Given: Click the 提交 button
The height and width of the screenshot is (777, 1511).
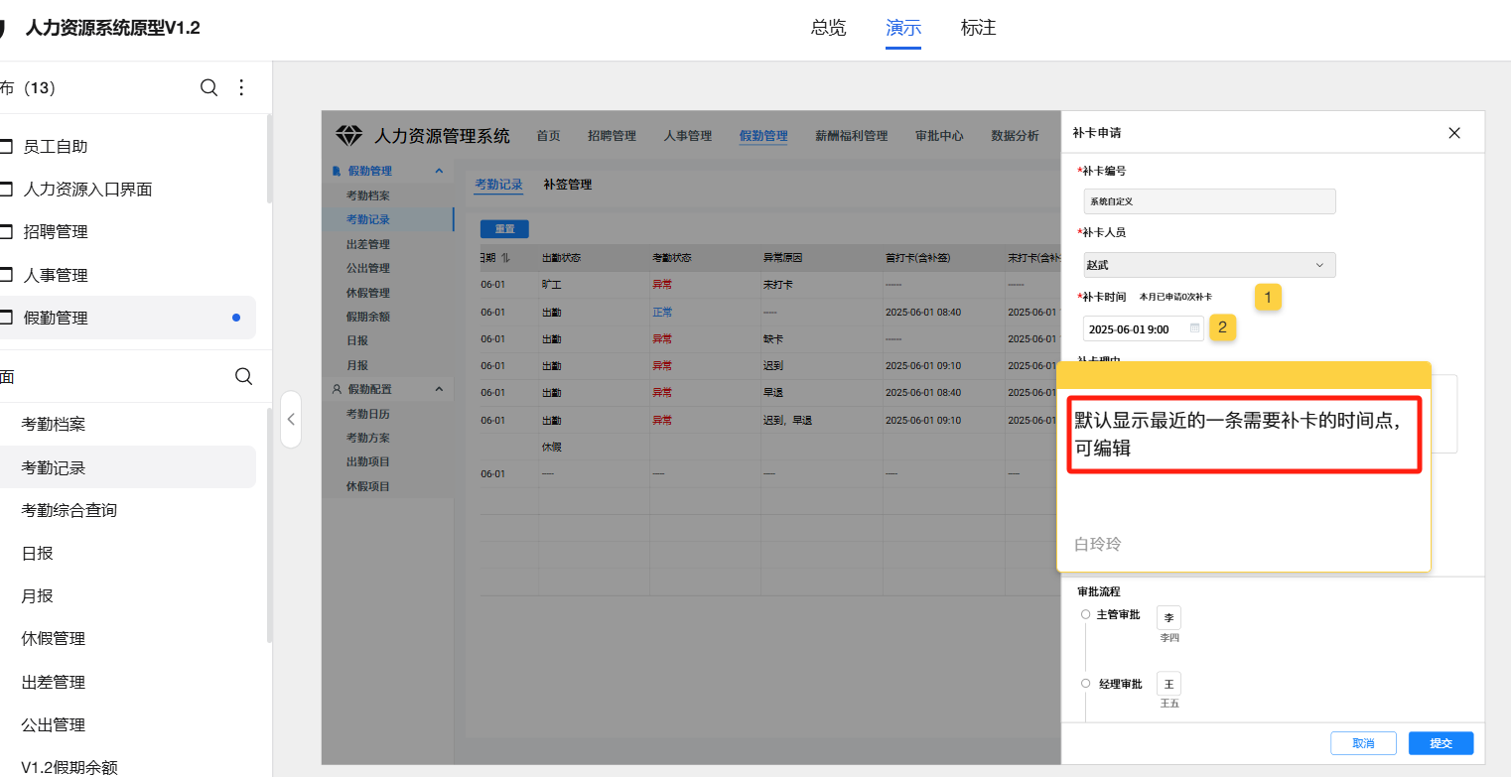Looking at the screenshot, I should tap(1440, 743).
